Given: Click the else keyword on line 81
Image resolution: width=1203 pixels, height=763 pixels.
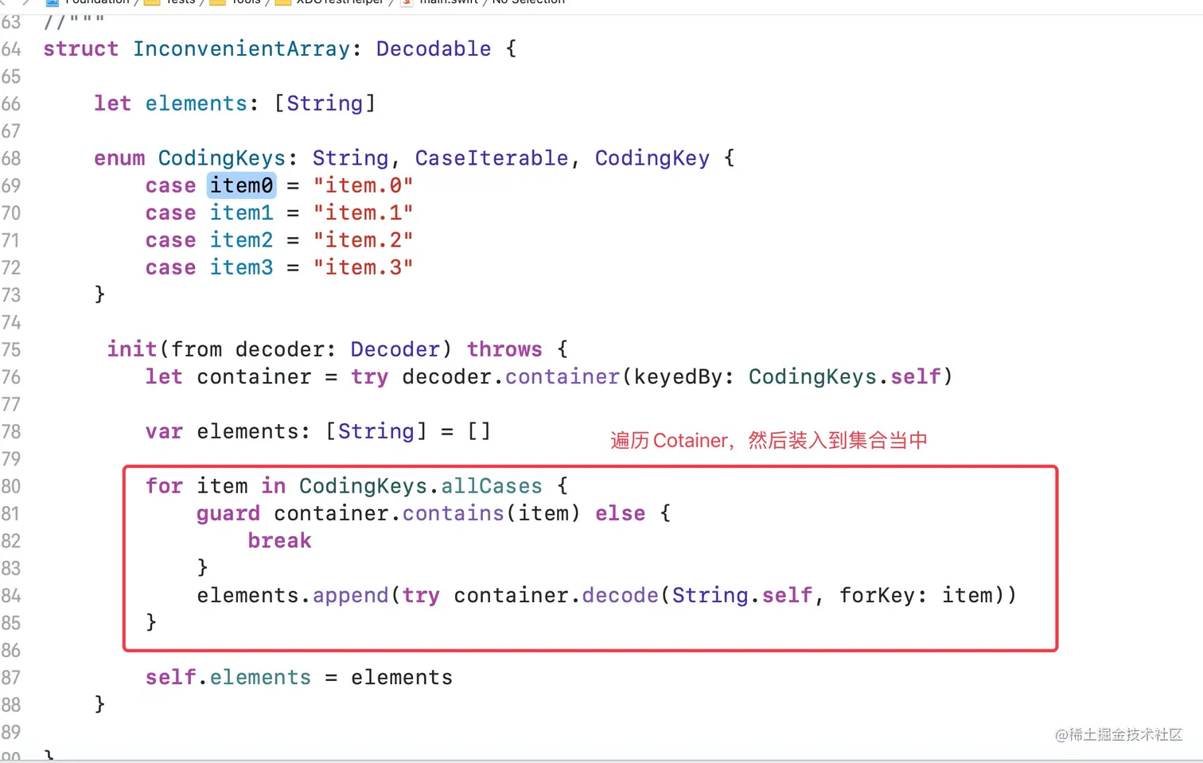Looking at the screenshot, I should tap(621, 513).
